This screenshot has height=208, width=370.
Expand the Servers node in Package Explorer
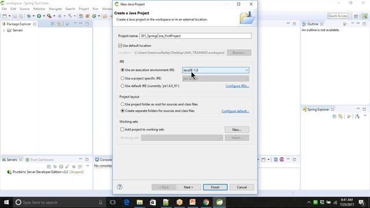(x=4, y=31)
